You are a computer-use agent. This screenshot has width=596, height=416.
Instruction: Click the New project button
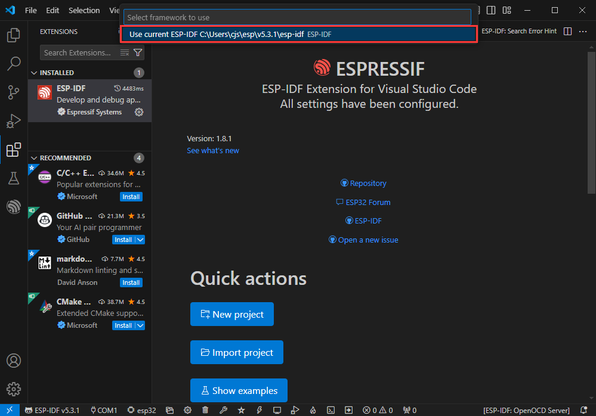point(231,314)
